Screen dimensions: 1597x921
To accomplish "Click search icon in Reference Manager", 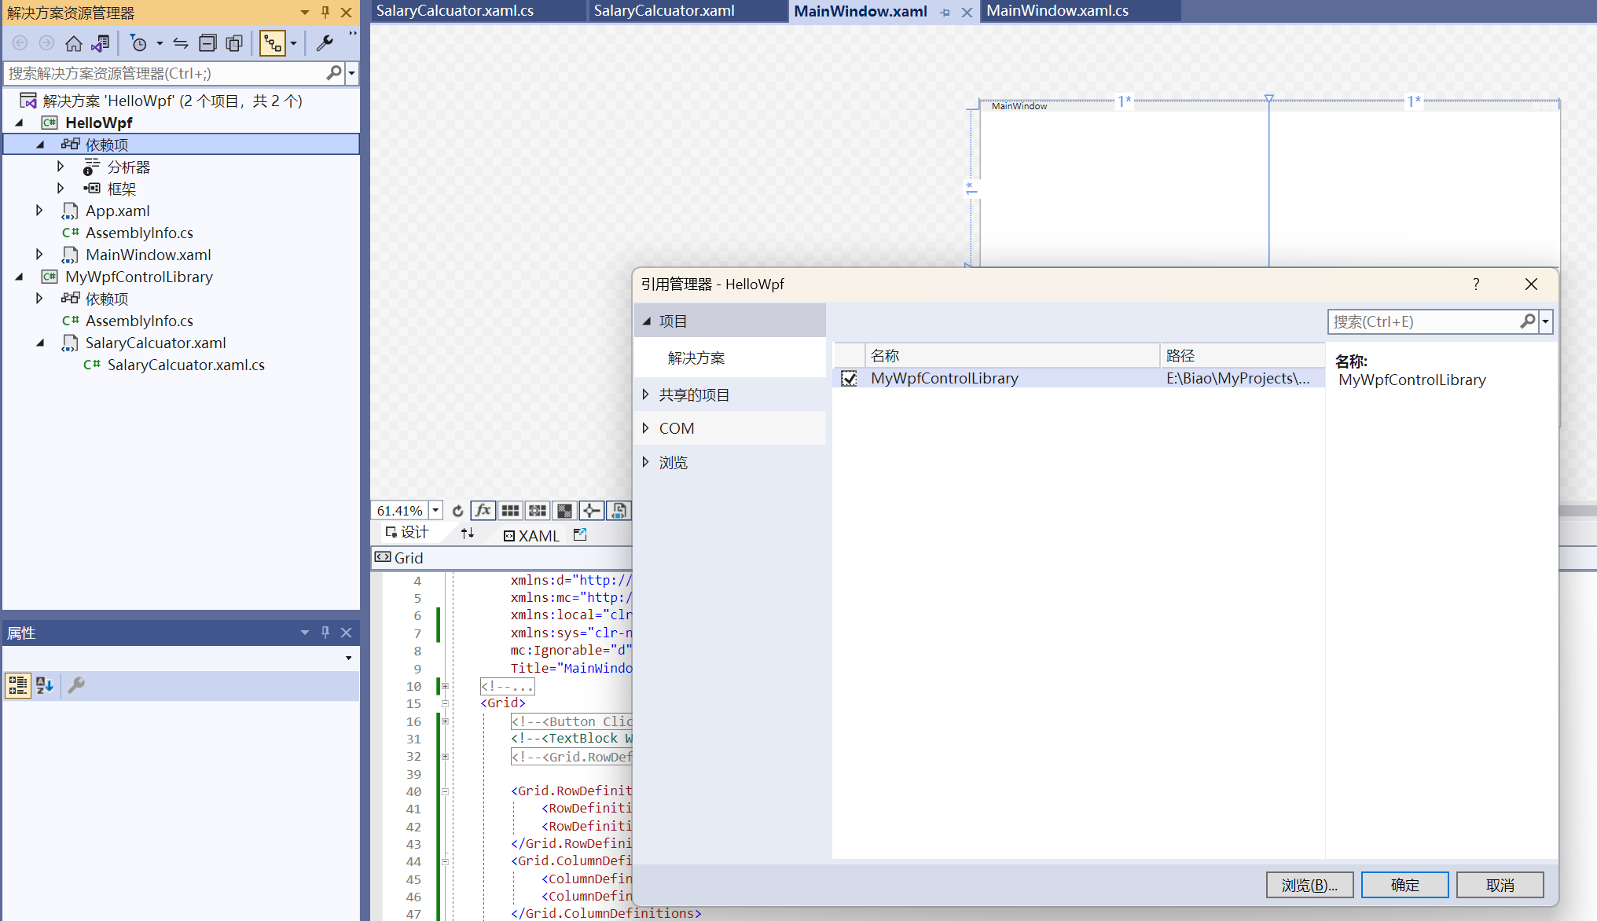I will [x=1527, y=321].
